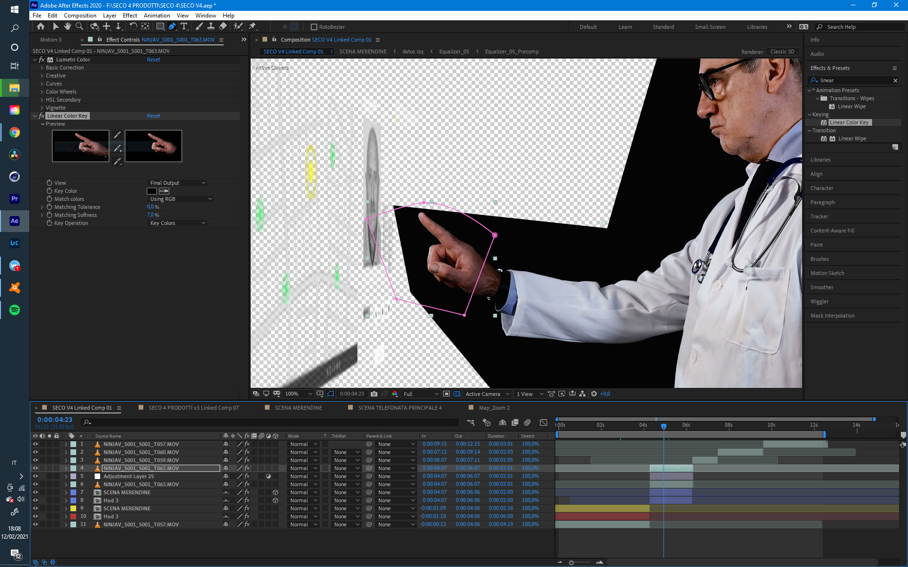Reset the Lumetri Color effect
The height and width of the screenshot is (567, 908).
tap(153, 60)
